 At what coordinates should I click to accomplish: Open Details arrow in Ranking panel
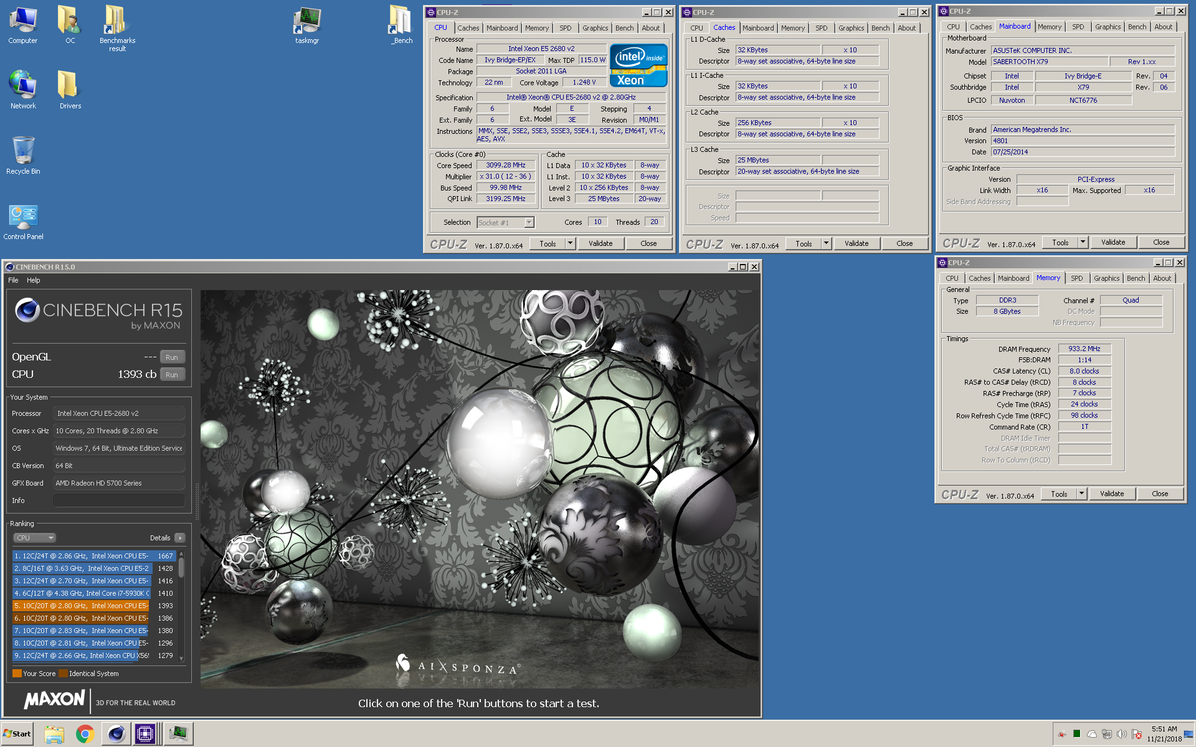coord(180,538)
